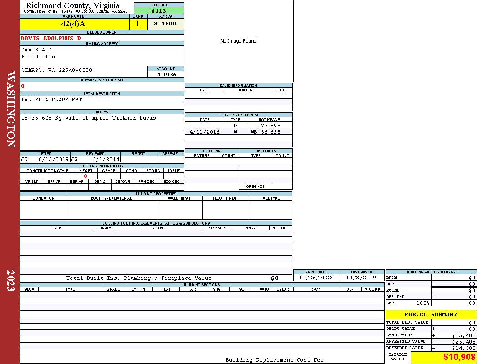Viewport: 478px width, 364px height.
Task: Click the APPEALS column header
Action: click(170, 154)
